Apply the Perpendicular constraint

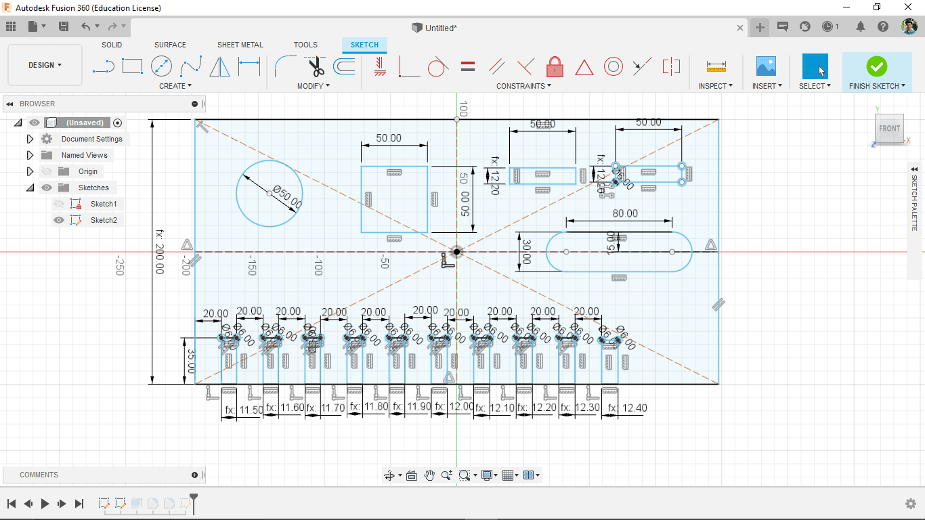point(525,66)
